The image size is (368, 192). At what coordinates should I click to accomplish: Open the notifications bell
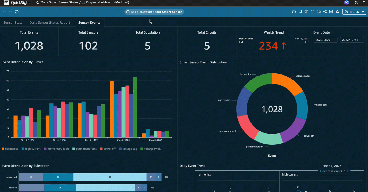point(337,12)
